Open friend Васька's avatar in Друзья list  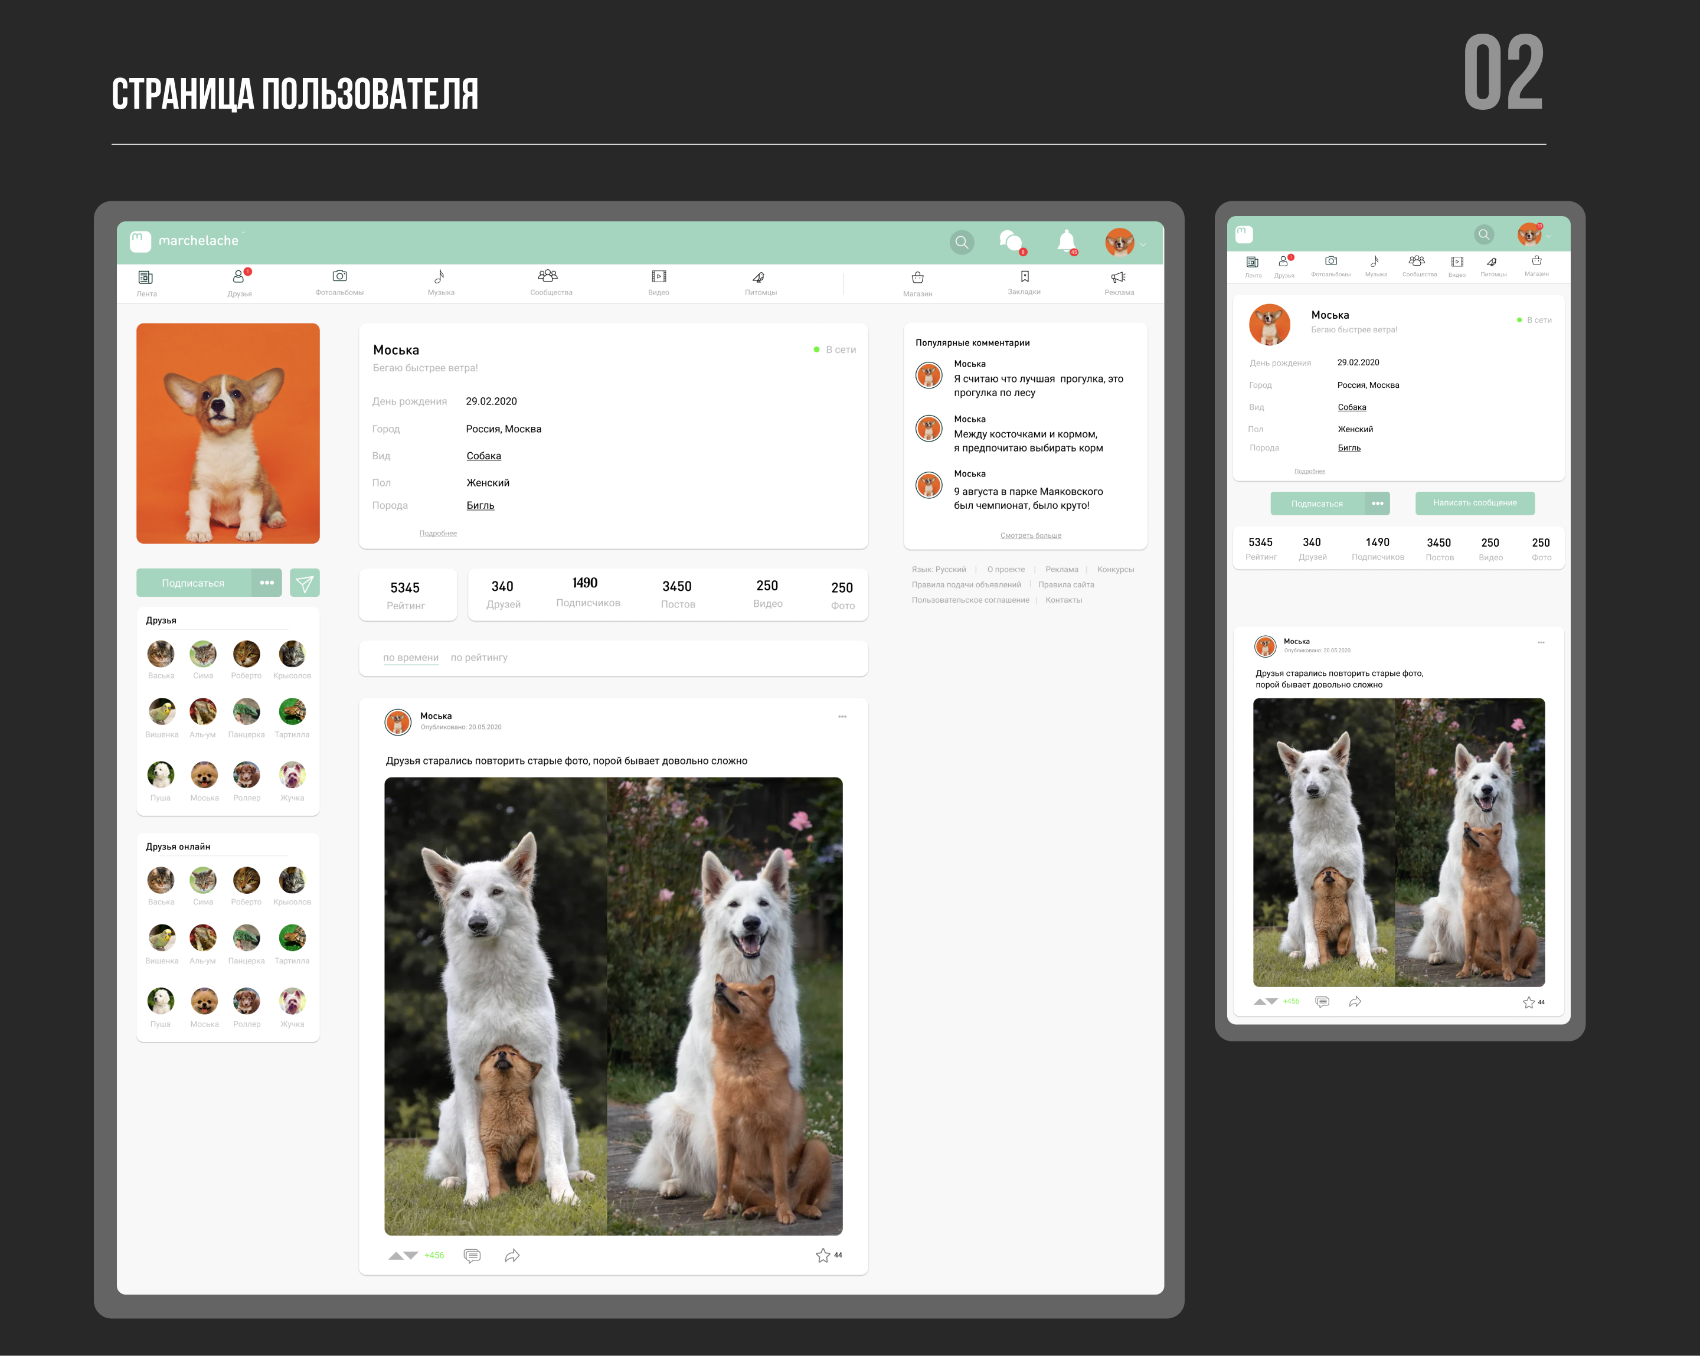(x=161, y=654)
